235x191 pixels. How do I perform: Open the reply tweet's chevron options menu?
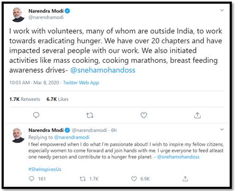tap(222, 129)
